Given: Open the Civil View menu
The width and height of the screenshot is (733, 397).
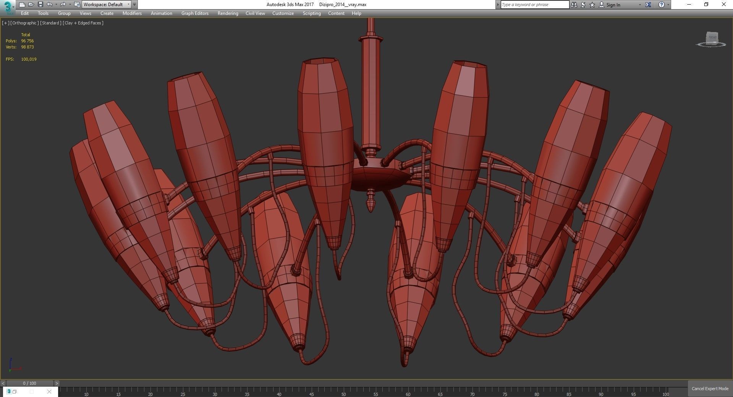Looking at the screenshot, I should pos(255,13).
